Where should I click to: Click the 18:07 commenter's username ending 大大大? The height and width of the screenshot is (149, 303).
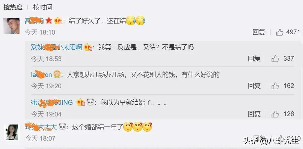point(41,127)
